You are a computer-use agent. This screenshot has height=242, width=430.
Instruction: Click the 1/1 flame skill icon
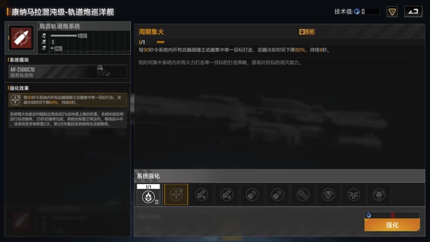point(149,194)
